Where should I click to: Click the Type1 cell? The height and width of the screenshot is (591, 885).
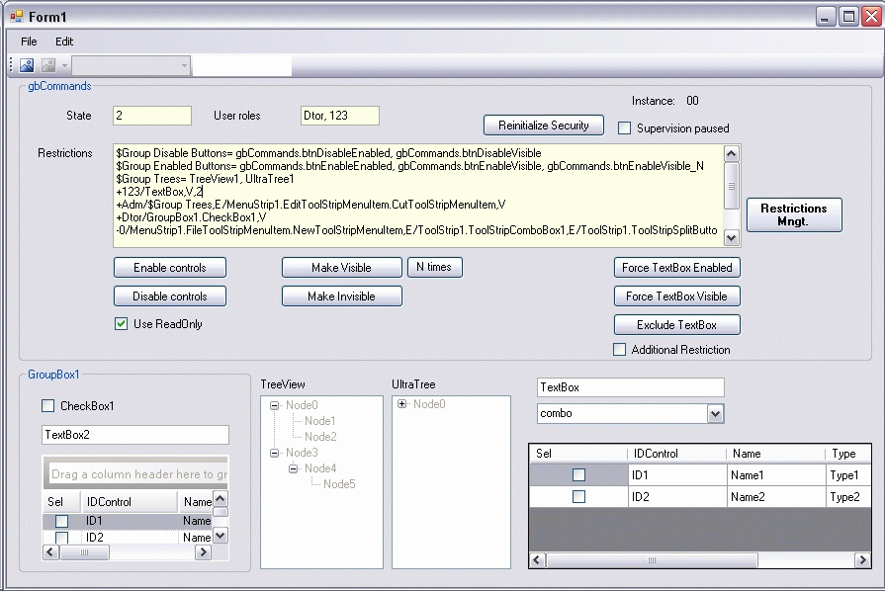tap(848, 475)
